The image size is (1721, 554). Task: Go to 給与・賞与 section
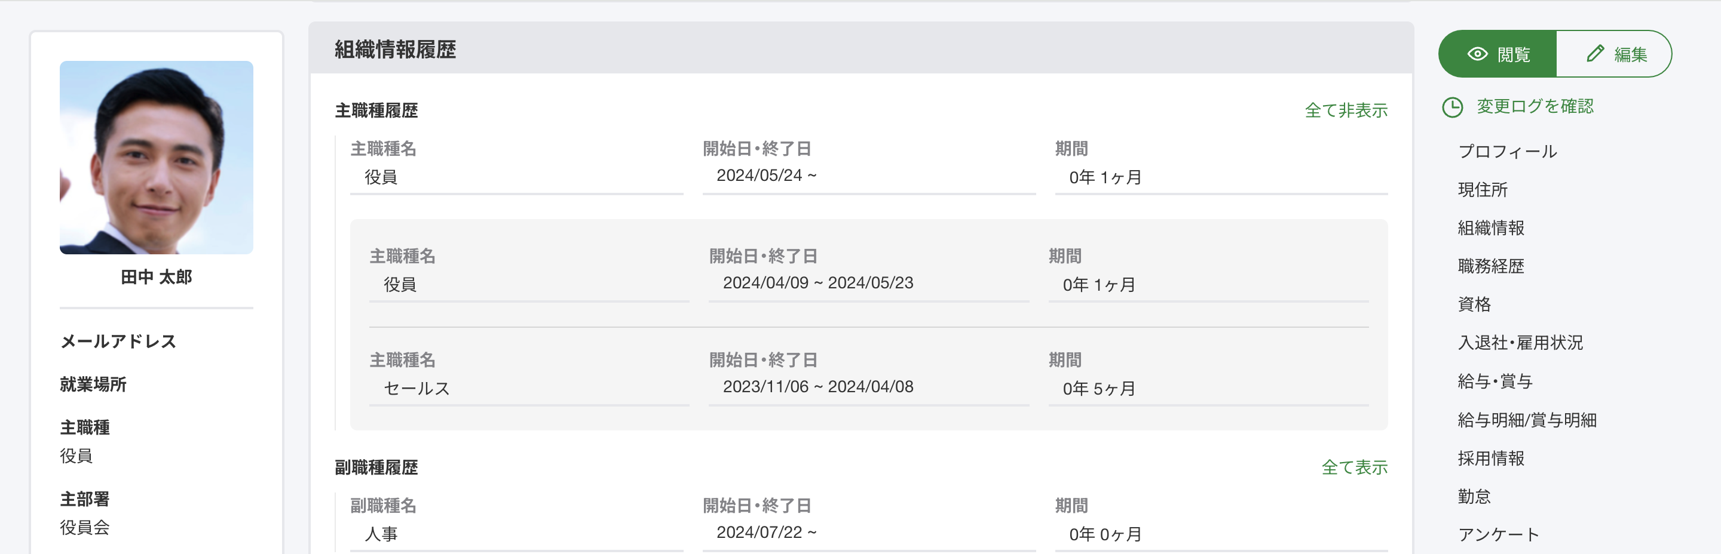(1495, 381)
